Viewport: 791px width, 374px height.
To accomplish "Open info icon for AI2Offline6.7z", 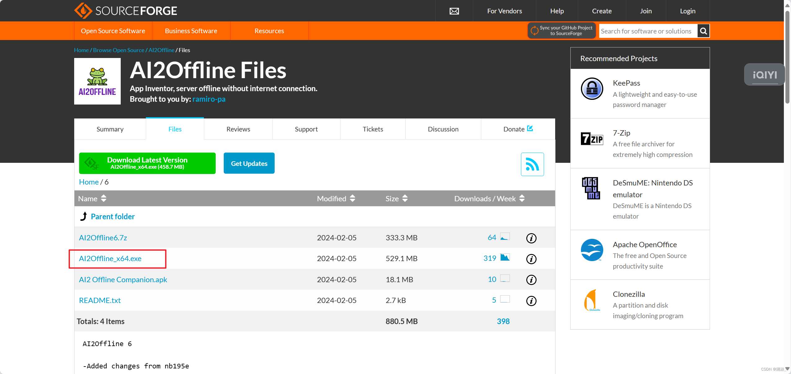I will (531, 238).
